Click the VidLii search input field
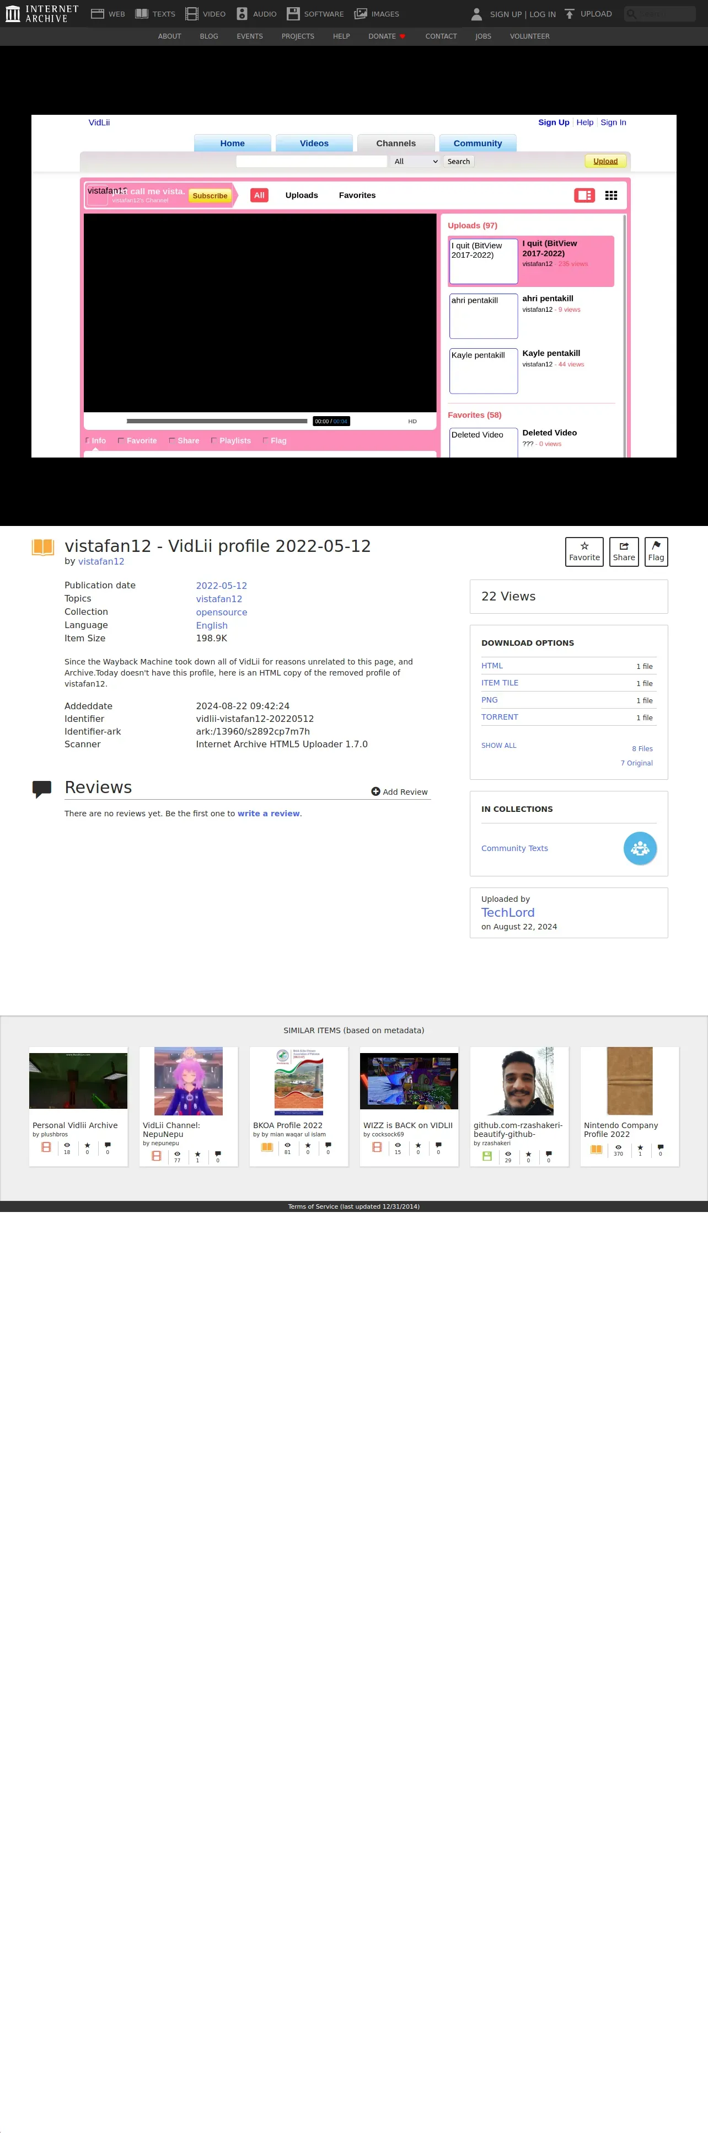This screenshot has height=2137, width=708. coord(312,162)
